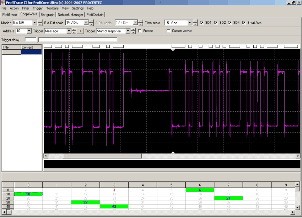Screen dimensions: 302x218
Task: Uncheck the SD1 checkbox
Action: click(x=202, y=23)
